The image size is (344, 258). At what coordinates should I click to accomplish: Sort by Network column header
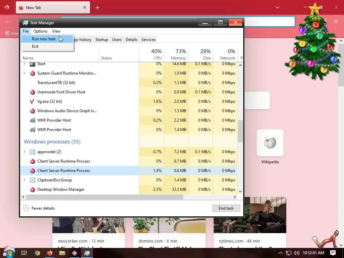click(x=225, y=54)
